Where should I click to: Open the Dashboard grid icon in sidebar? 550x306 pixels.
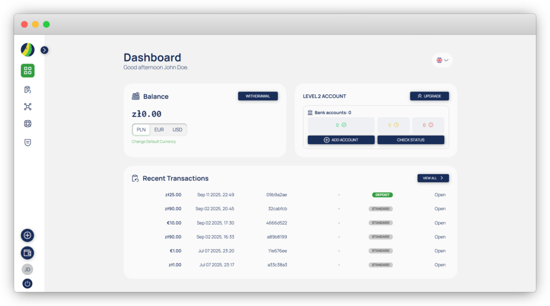click(x=27, y=71)
